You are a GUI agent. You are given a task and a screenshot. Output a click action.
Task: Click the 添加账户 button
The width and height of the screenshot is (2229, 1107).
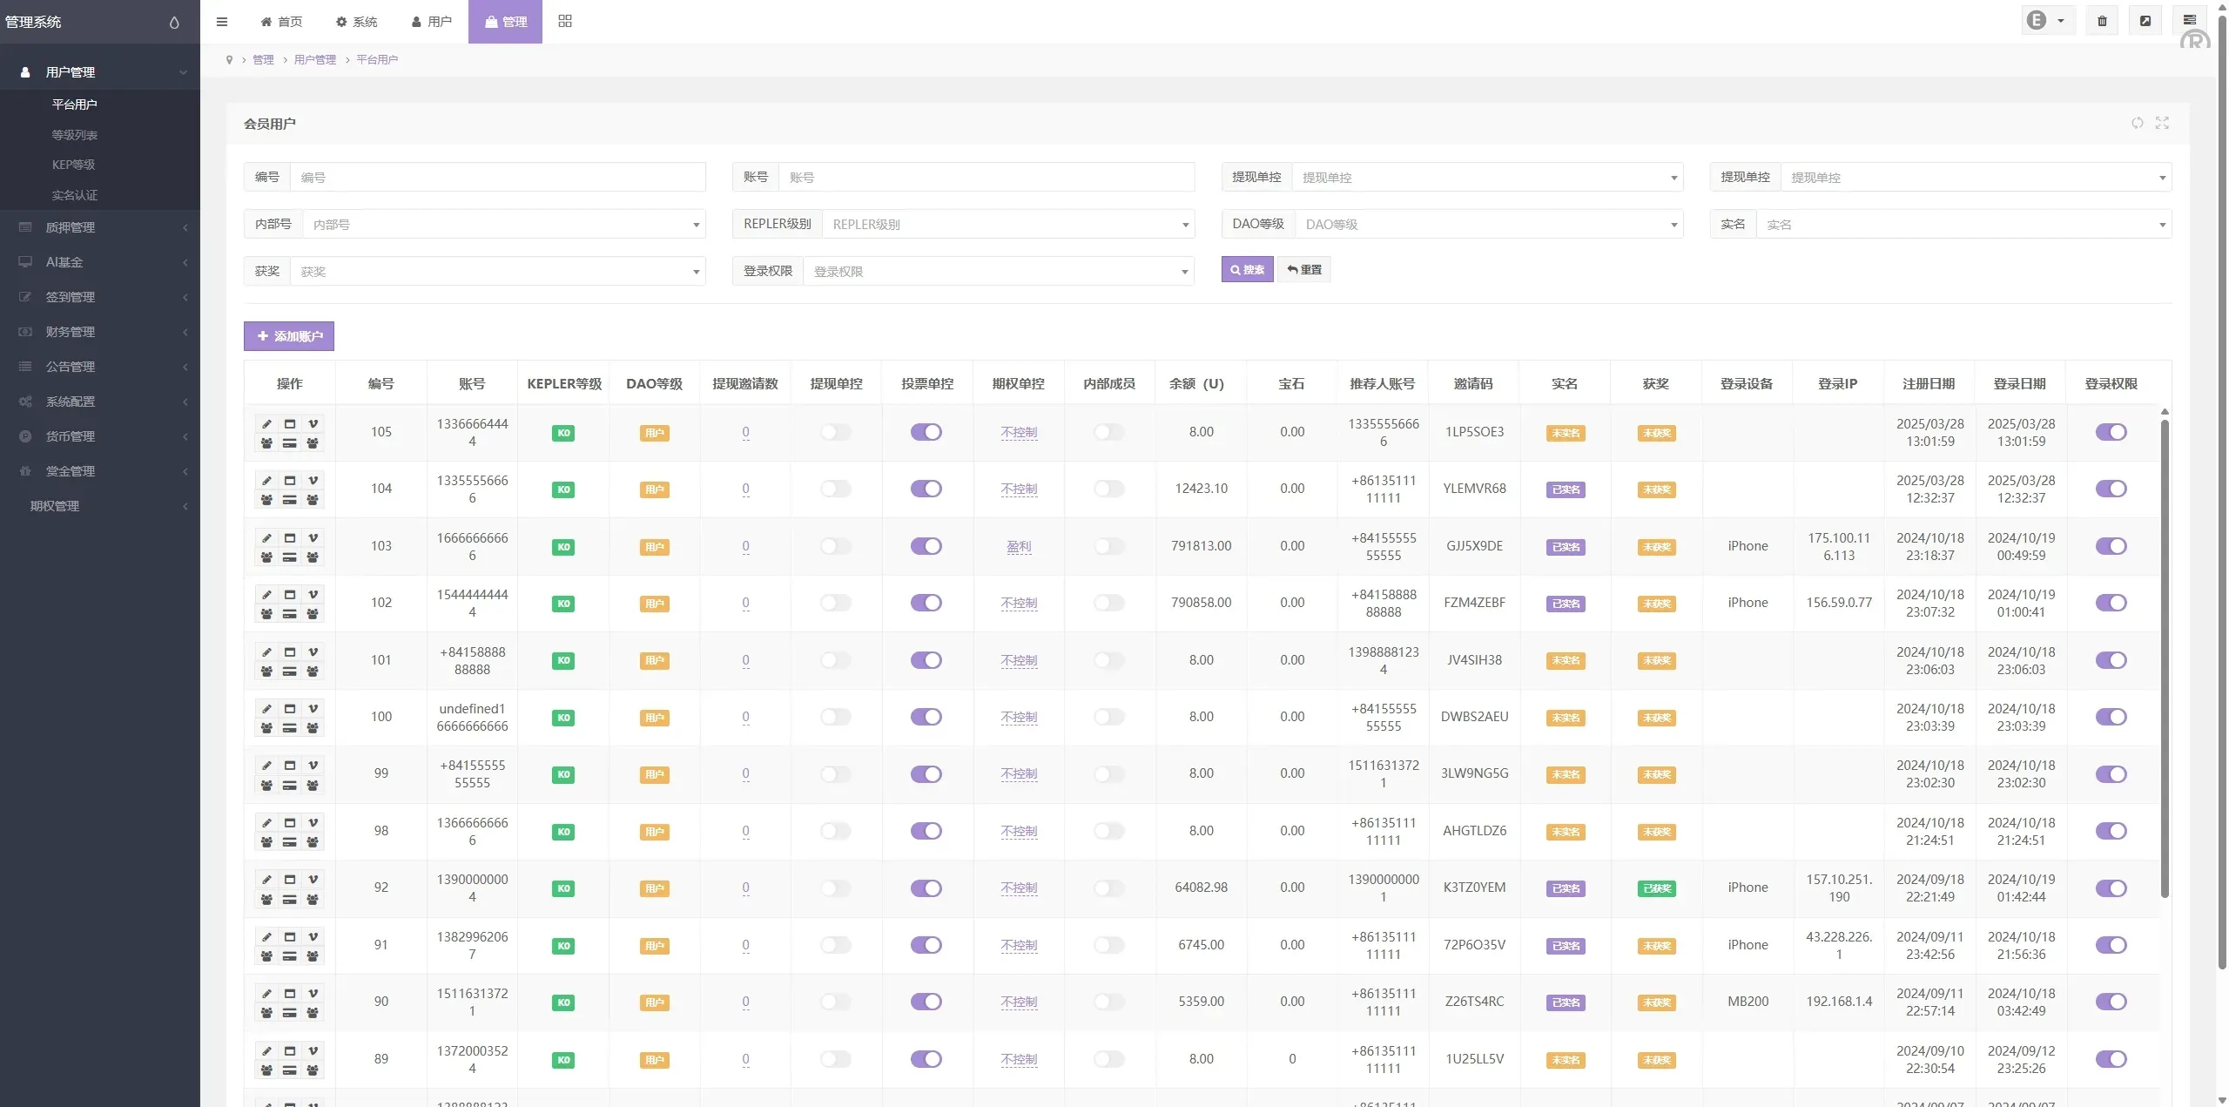pos(289,336)
